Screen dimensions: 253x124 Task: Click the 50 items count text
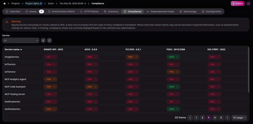click(180, 118)
